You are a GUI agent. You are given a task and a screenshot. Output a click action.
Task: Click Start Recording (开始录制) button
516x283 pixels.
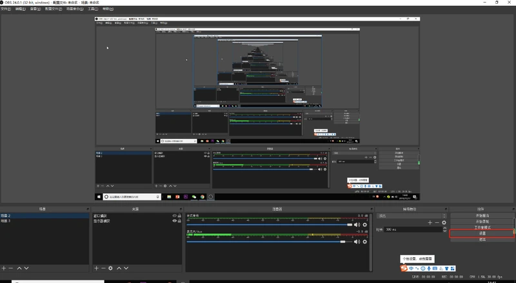coord(482,222)
